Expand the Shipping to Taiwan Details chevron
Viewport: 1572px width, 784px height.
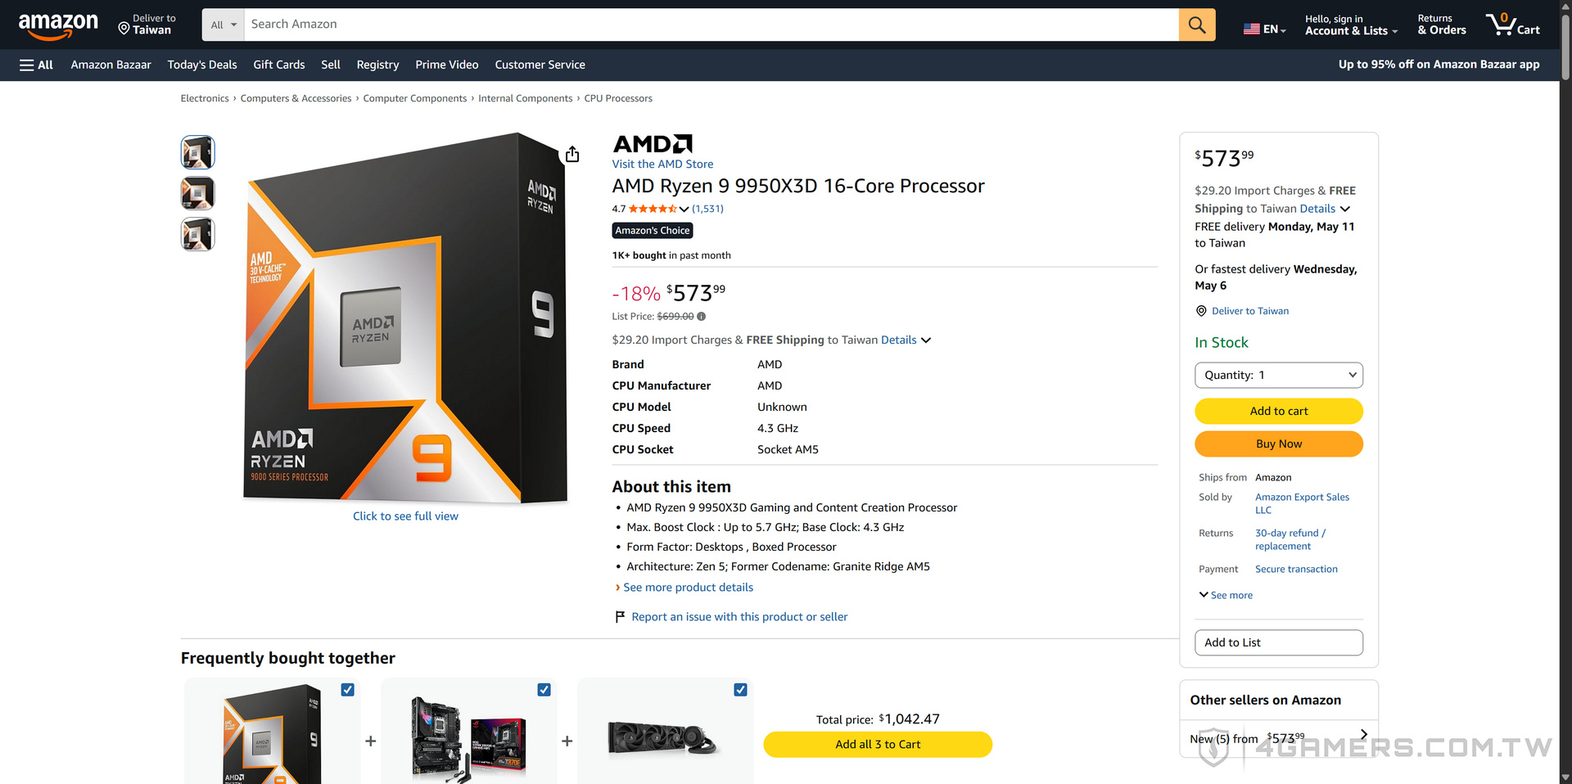coord(1344,209)
